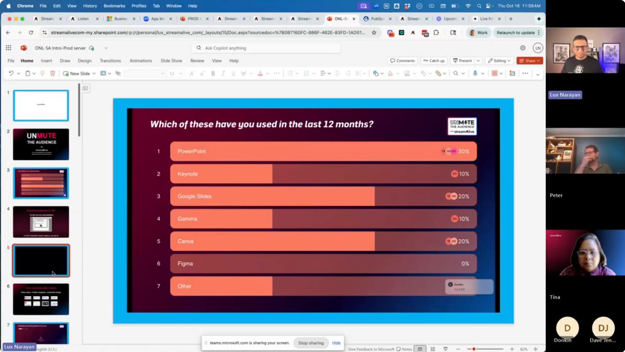The image size is (625, 352).
Task: Click Relaunch to update button
Action: click(519, 32)
